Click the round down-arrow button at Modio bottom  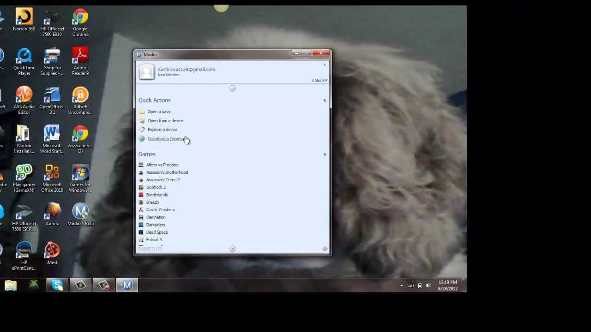[x=233, y=249]
